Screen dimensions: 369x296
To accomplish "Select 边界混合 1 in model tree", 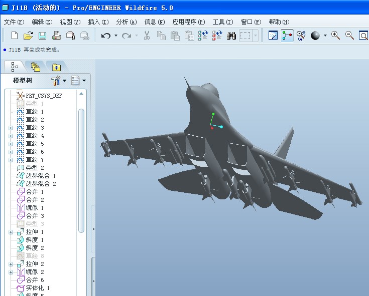I will click(x=41, y=176).
